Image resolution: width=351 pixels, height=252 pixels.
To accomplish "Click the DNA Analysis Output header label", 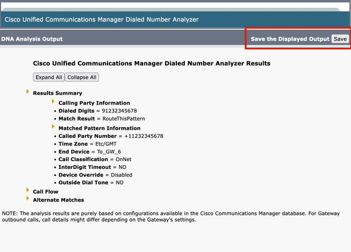I will 32,39.
